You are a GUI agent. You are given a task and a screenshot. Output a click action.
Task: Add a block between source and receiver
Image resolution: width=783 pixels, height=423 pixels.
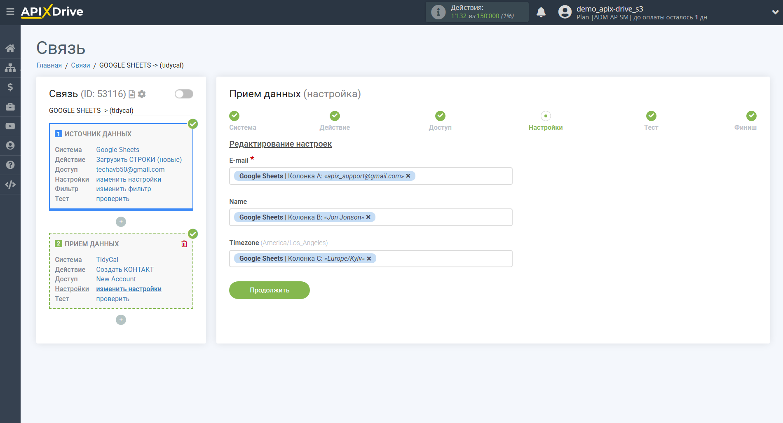(121, 222)
